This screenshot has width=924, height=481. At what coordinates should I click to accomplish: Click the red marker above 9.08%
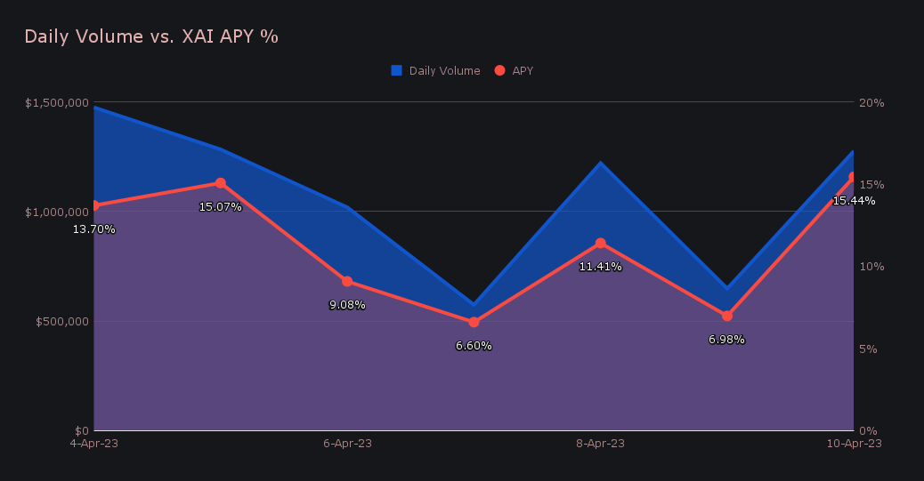tap(347, 282)
